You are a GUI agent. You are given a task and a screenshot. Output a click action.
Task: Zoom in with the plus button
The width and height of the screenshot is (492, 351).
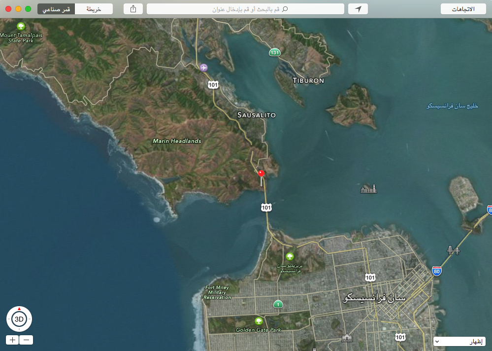[12, 340]
